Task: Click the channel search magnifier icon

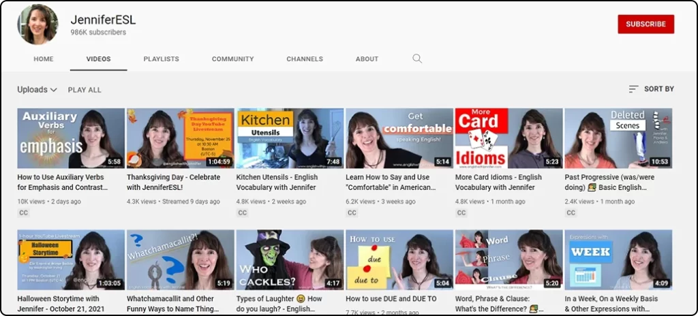Action: pos(417,59)
